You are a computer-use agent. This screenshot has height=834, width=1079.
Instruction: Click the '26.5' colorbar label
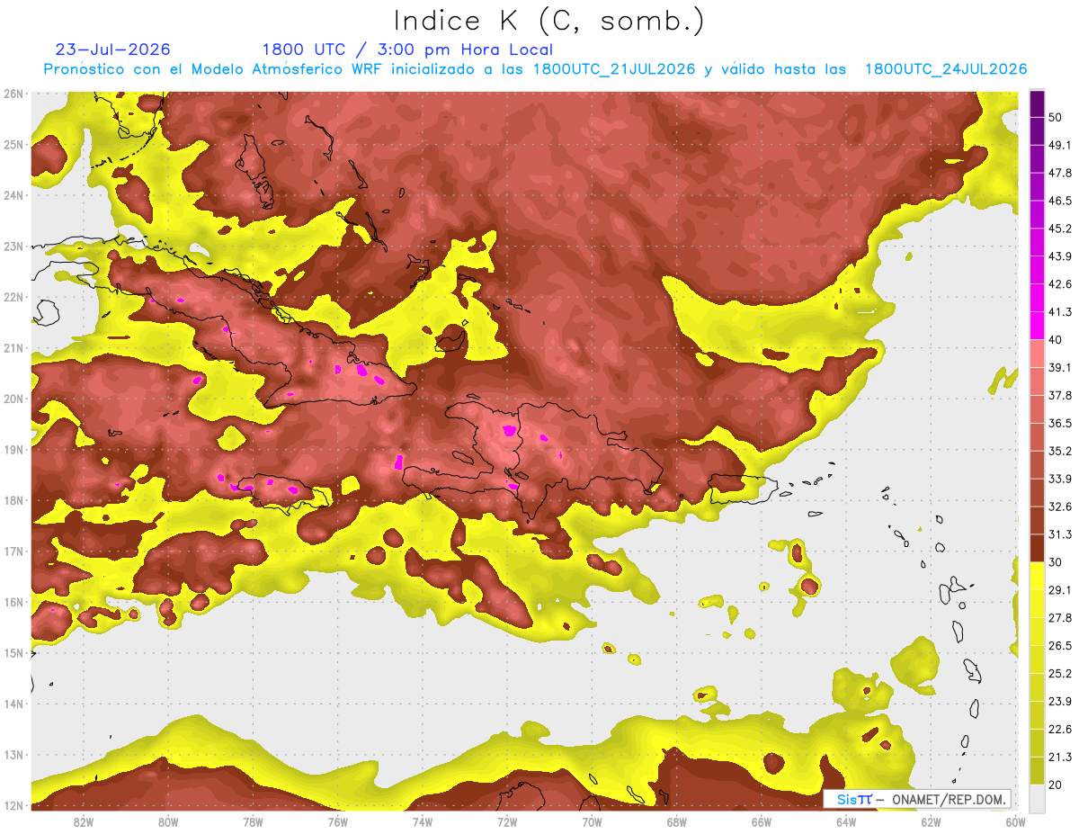click(1060, 646)
